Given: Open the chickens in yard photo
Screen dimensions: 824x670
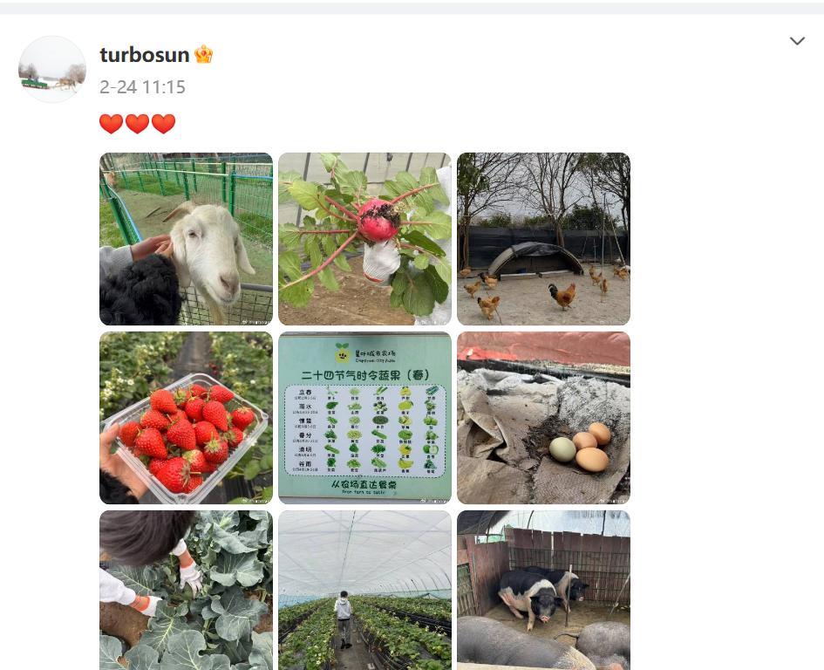Looking at the screenshot, I should pos(543,239).
